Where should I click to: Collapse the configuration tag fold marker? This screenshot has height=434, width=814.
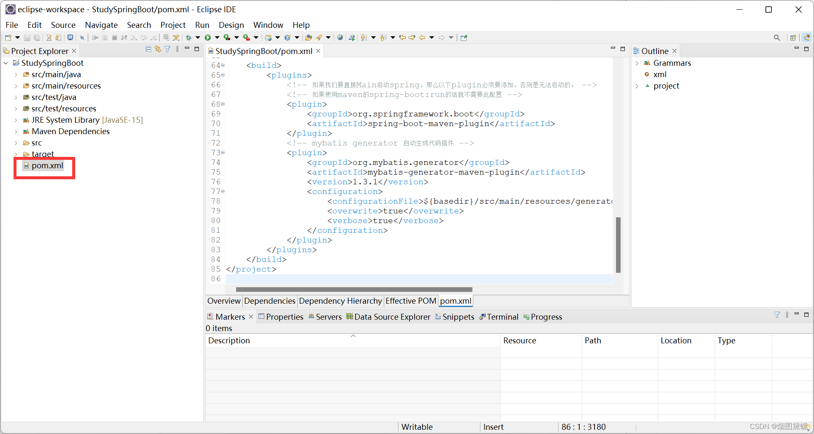(223, 191)
